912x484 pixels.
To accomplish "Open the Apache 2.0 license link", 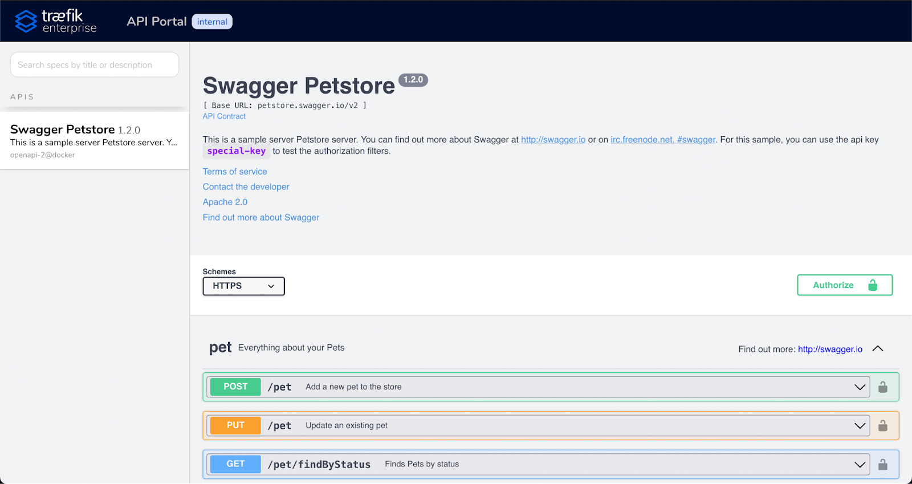I will coord(225,202).
